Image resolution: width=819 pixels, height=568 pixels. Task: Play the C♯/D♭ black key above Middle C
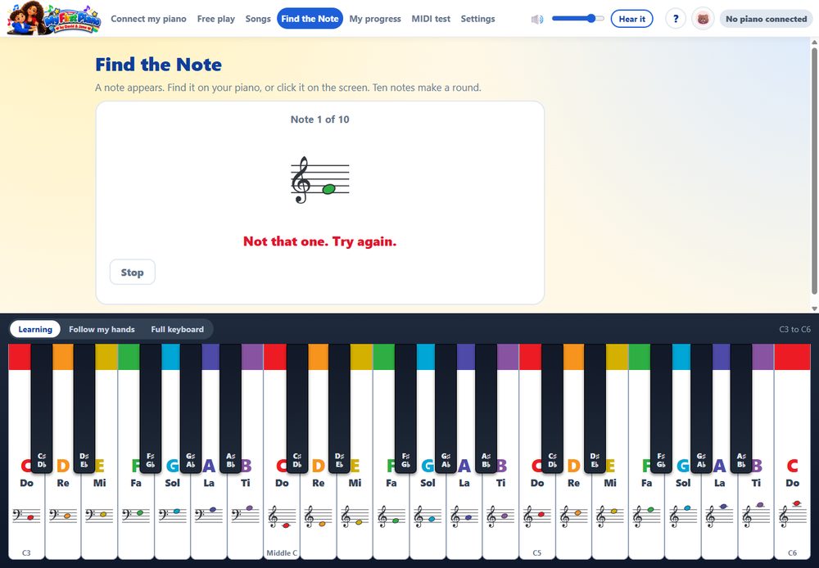click(x=297, y=408)
